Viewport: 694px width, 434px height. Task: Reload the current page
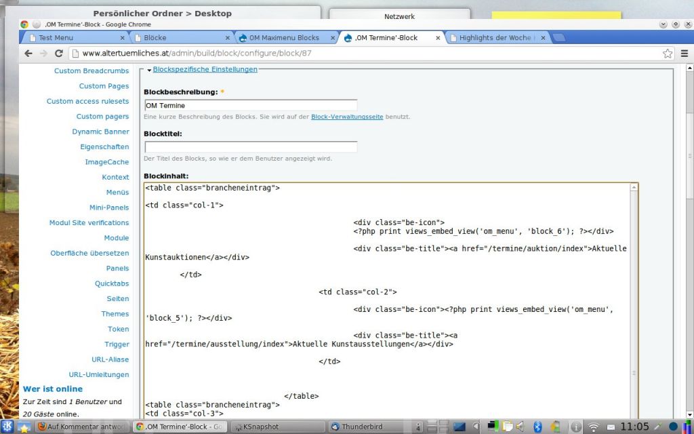click(x=59, y=53)
